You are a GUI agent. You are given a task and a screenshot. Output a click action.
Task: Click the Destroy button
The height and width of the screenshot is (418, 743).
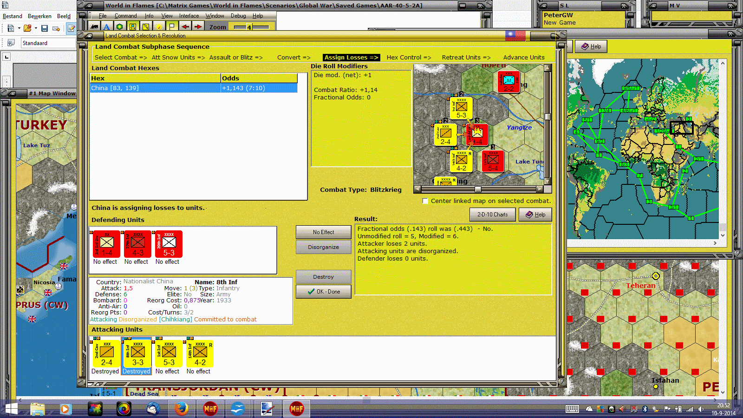[323, 277]
